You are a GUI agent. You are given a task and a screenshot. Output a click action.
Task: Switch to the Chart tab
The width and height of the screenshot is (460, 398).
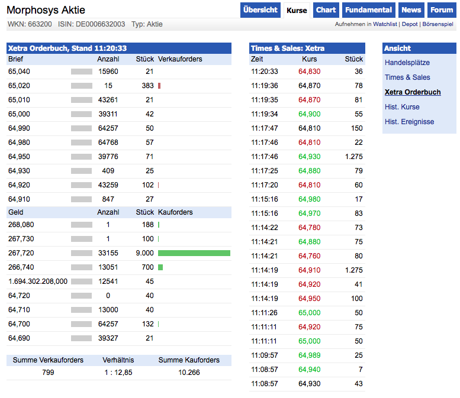[326, 10]
